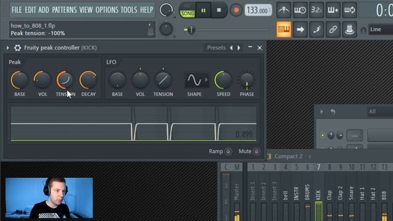Click the 133.000 tempo field
This screenshot has width=393, height=221.
coord(258,10)
